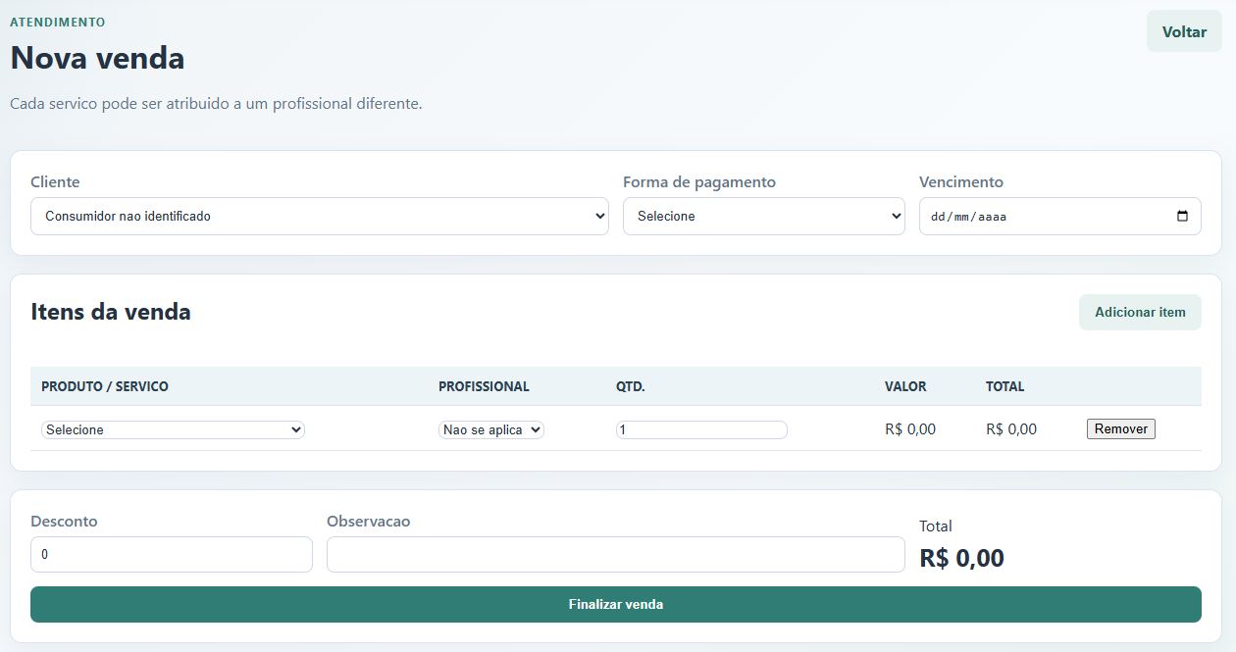Open the calendar picker icon in Vencimento

(x=1182, y=216)
